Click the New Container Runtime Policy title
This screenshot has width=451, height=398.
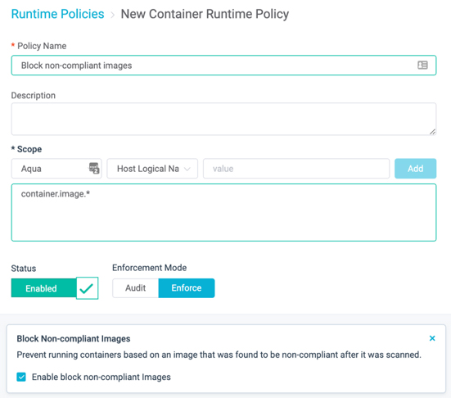point(205,14)
